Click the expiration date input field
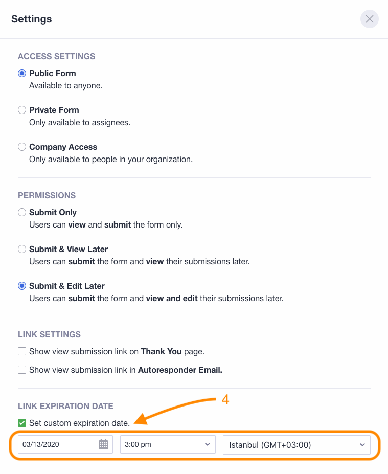This screenshot has width=388, height=474. pyautogui.click(x=56, y=444)
